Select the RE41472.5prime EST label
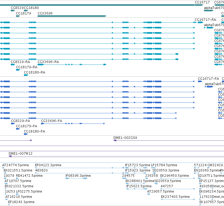Screen dimensions: 224x206 (29, 176)
